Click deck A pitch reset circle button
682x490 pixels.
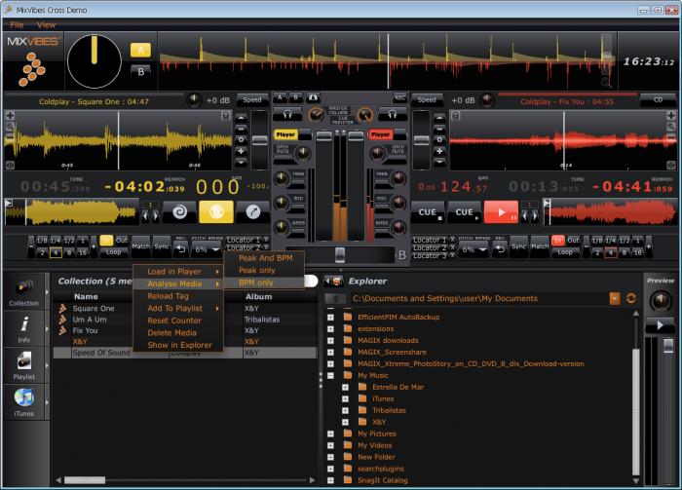(x=241, y=139)
